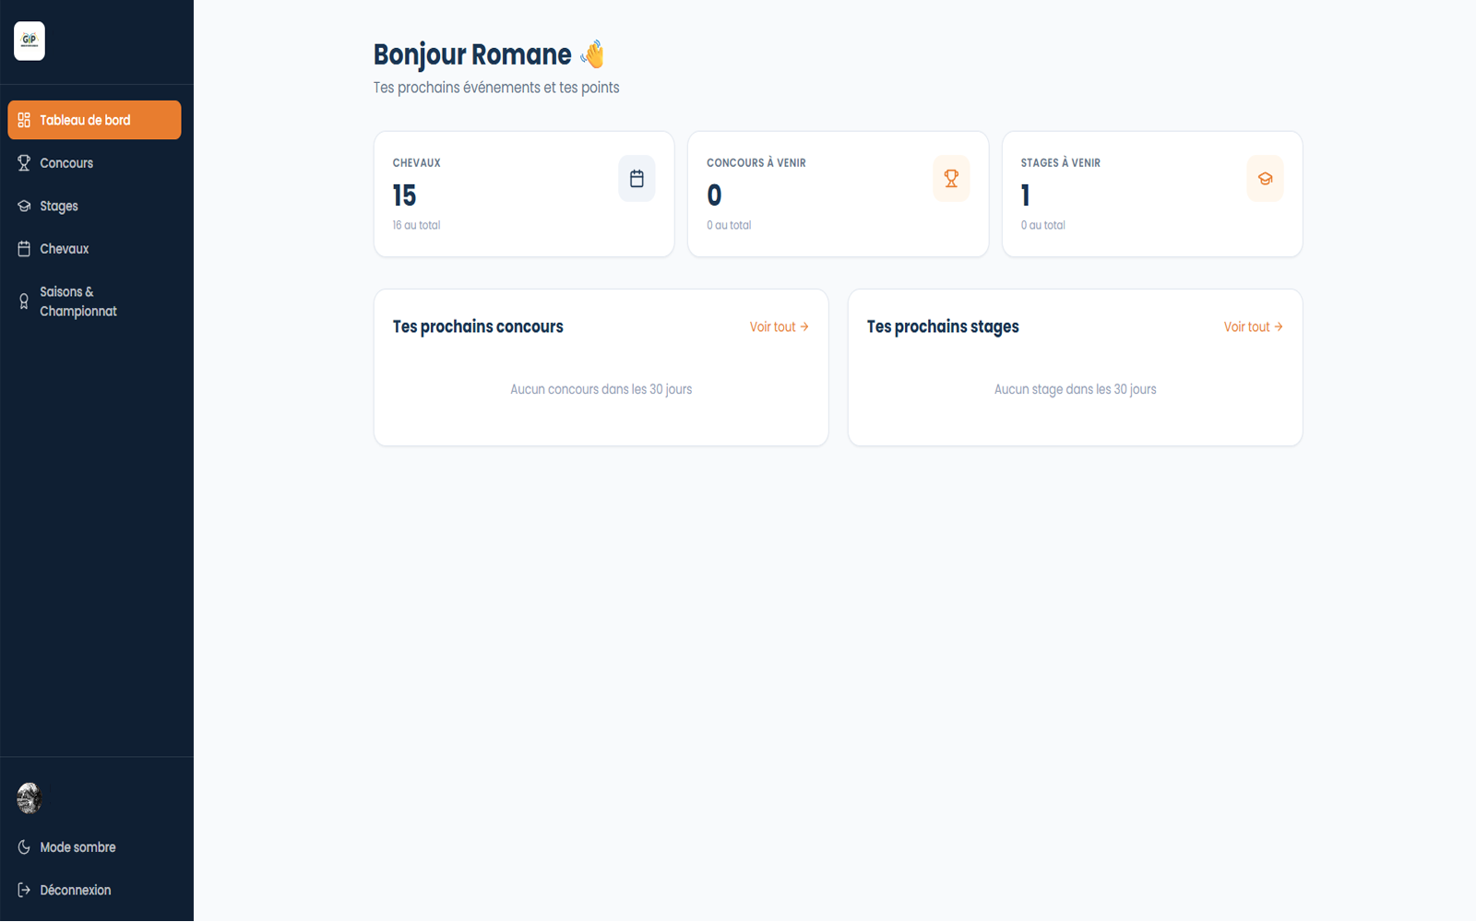Toggle Mode sombre
The image size is (1476, 922).
pyautogui.click(x=94, y=847)
